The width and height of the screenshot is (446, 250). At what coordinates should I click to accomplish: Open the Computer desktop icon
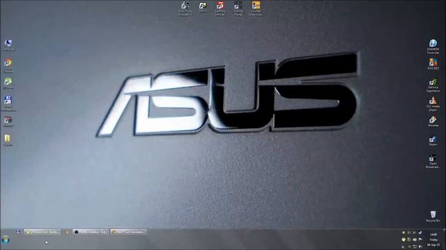click(x=8, y=44)
